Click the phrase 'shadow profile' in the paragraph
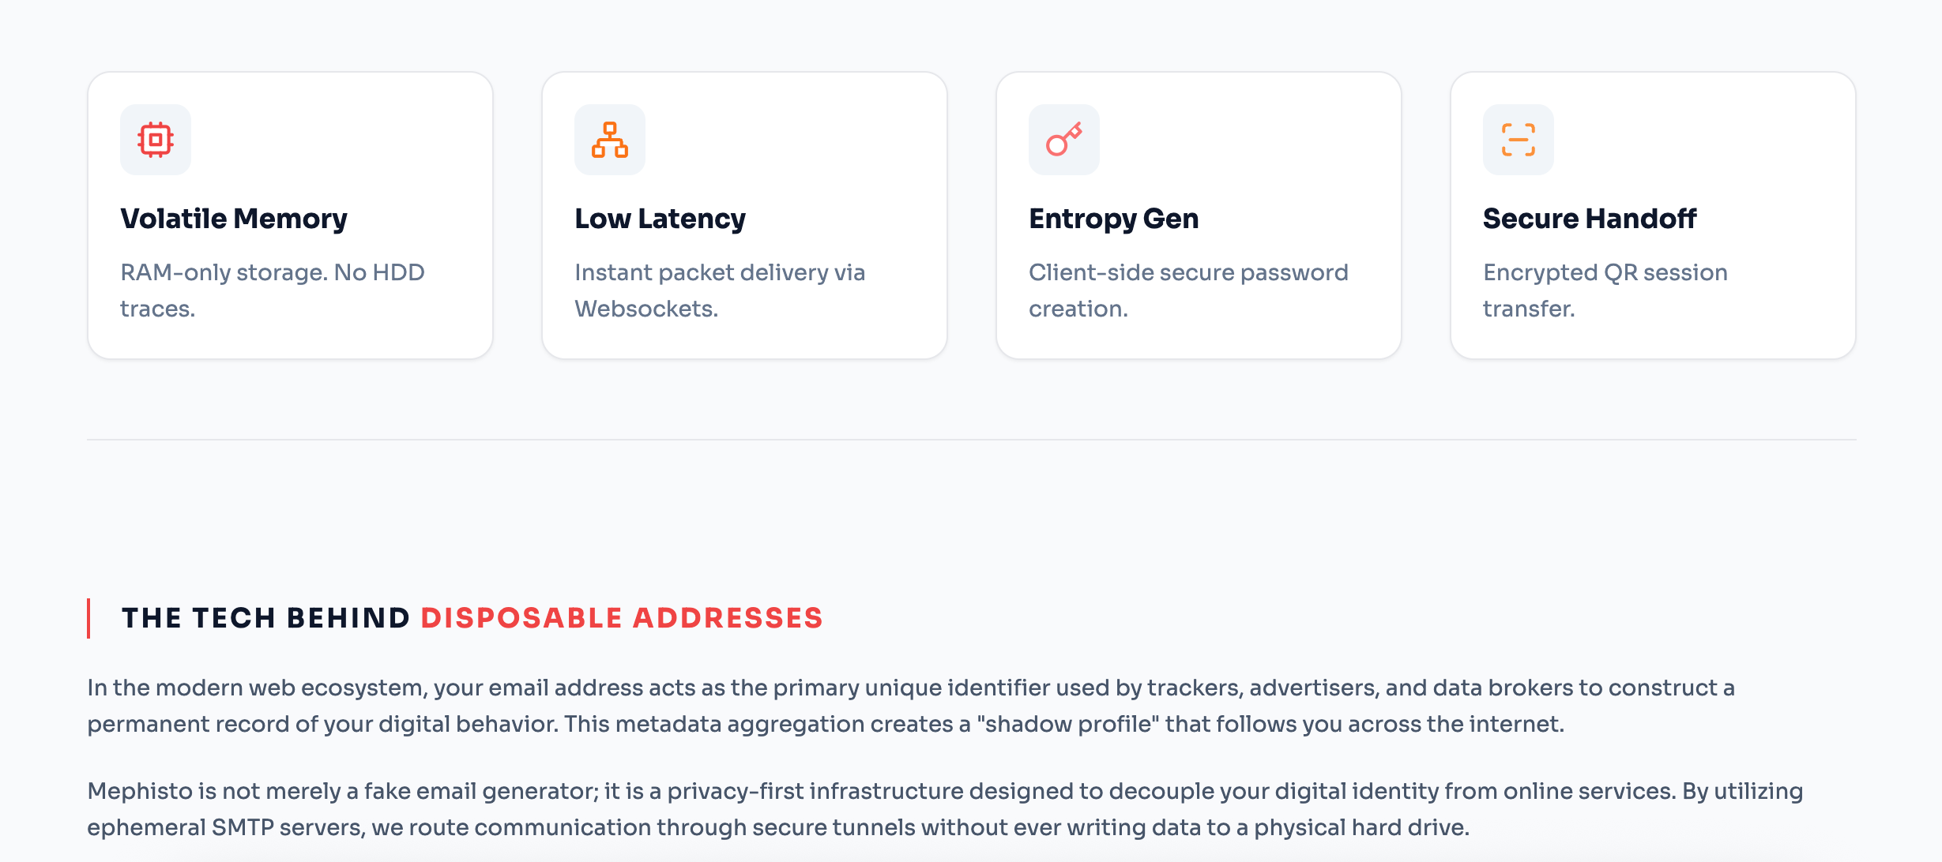 (1067, 724)
